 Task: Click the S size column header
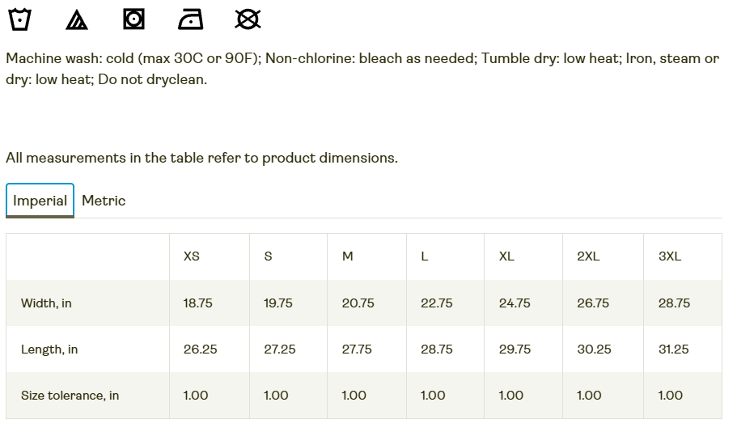coord(269,256)
